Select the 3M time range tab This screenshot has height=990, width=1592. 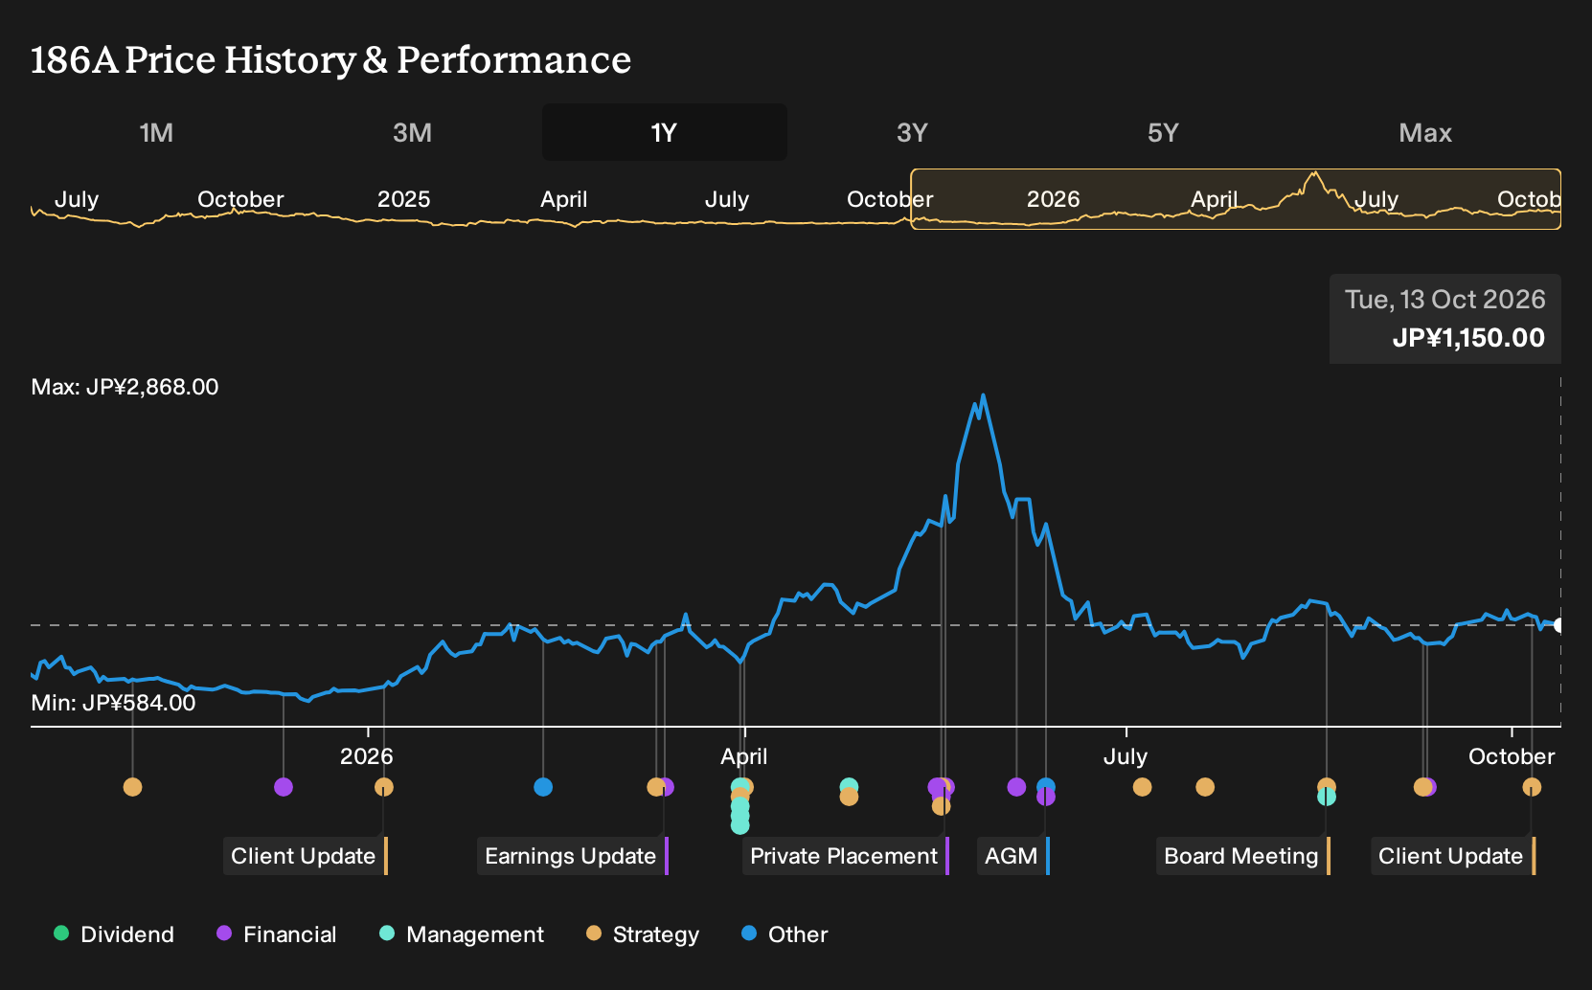[x=412, y=132]
